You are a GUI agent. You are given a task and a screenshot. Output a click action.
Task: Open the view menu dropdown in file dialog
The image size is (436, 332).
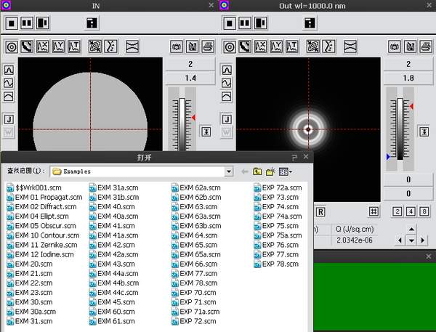(286, 172)
